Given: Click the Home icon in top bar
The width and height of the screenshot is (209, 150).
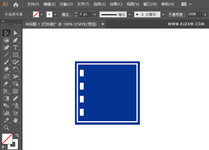Looking at the screenshot, I should (16, 5).
